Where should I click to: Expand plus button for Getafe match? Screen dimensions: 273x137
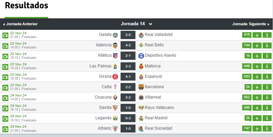(x=257, y=35)
